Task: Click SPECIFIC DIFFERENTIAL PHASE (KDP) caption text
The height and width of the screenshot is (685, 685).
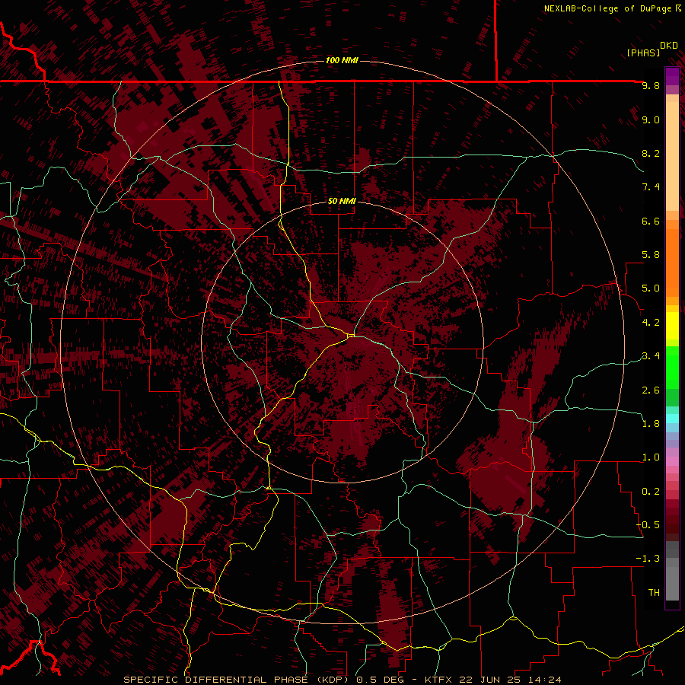Action: pos(238,680)
